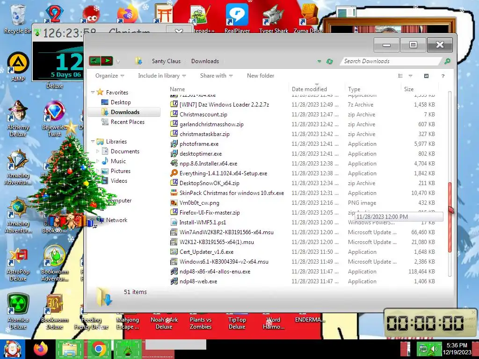Select Downloads in Favorites
The height and width of the screenshot is (359, 479).
tap(125, 112)
